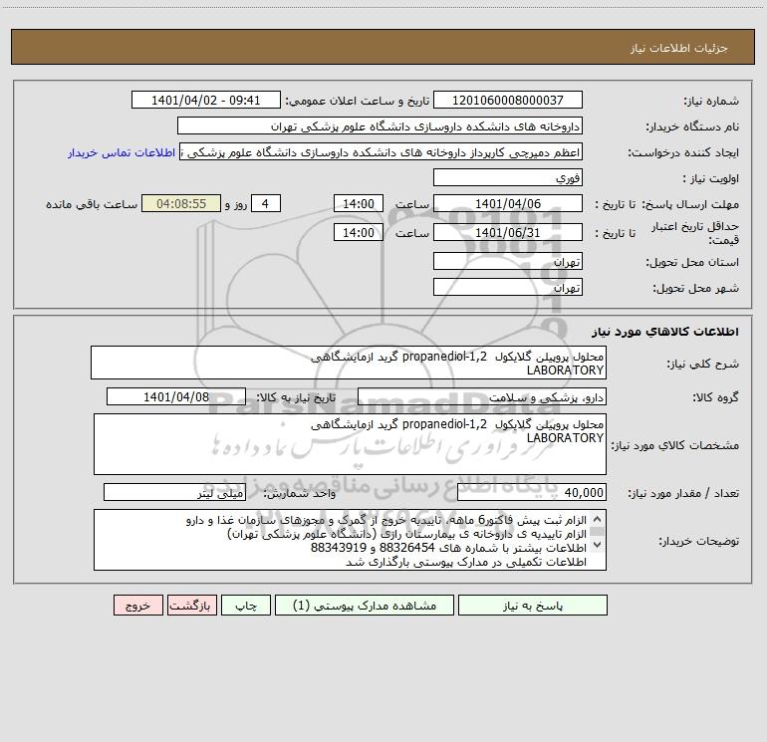The height and width of the screenshot is (742, 767).
Task: Click the شهر محل تحویل field
Action: (x=508, y=287)
